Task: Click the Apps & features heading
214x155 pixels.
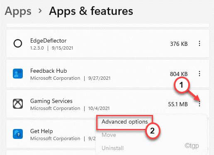Action: click(91, 11)
